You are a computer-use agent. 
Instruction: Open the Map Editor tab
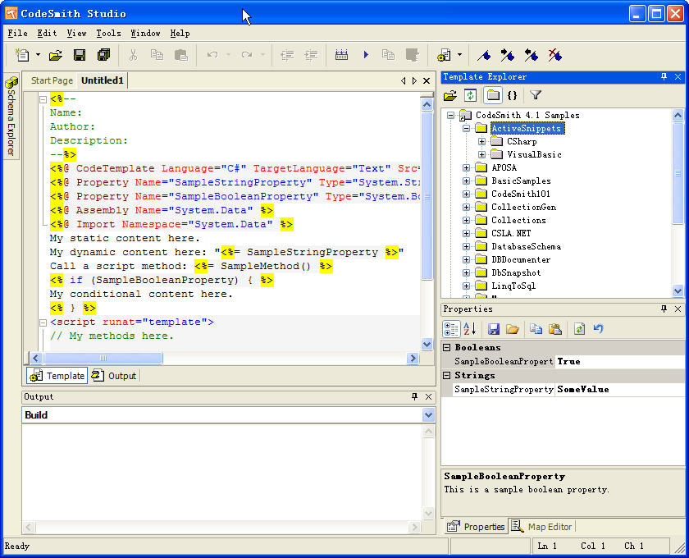click(x=543, y=527)
